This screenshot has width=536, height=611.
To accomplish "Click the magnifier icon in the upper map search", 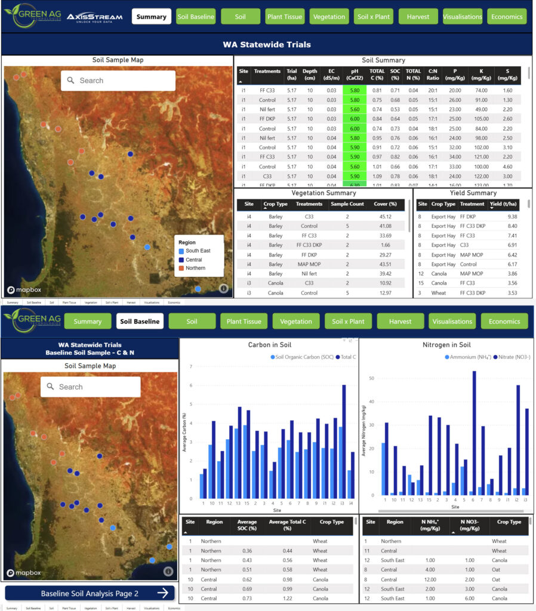I will click(71, 81).
